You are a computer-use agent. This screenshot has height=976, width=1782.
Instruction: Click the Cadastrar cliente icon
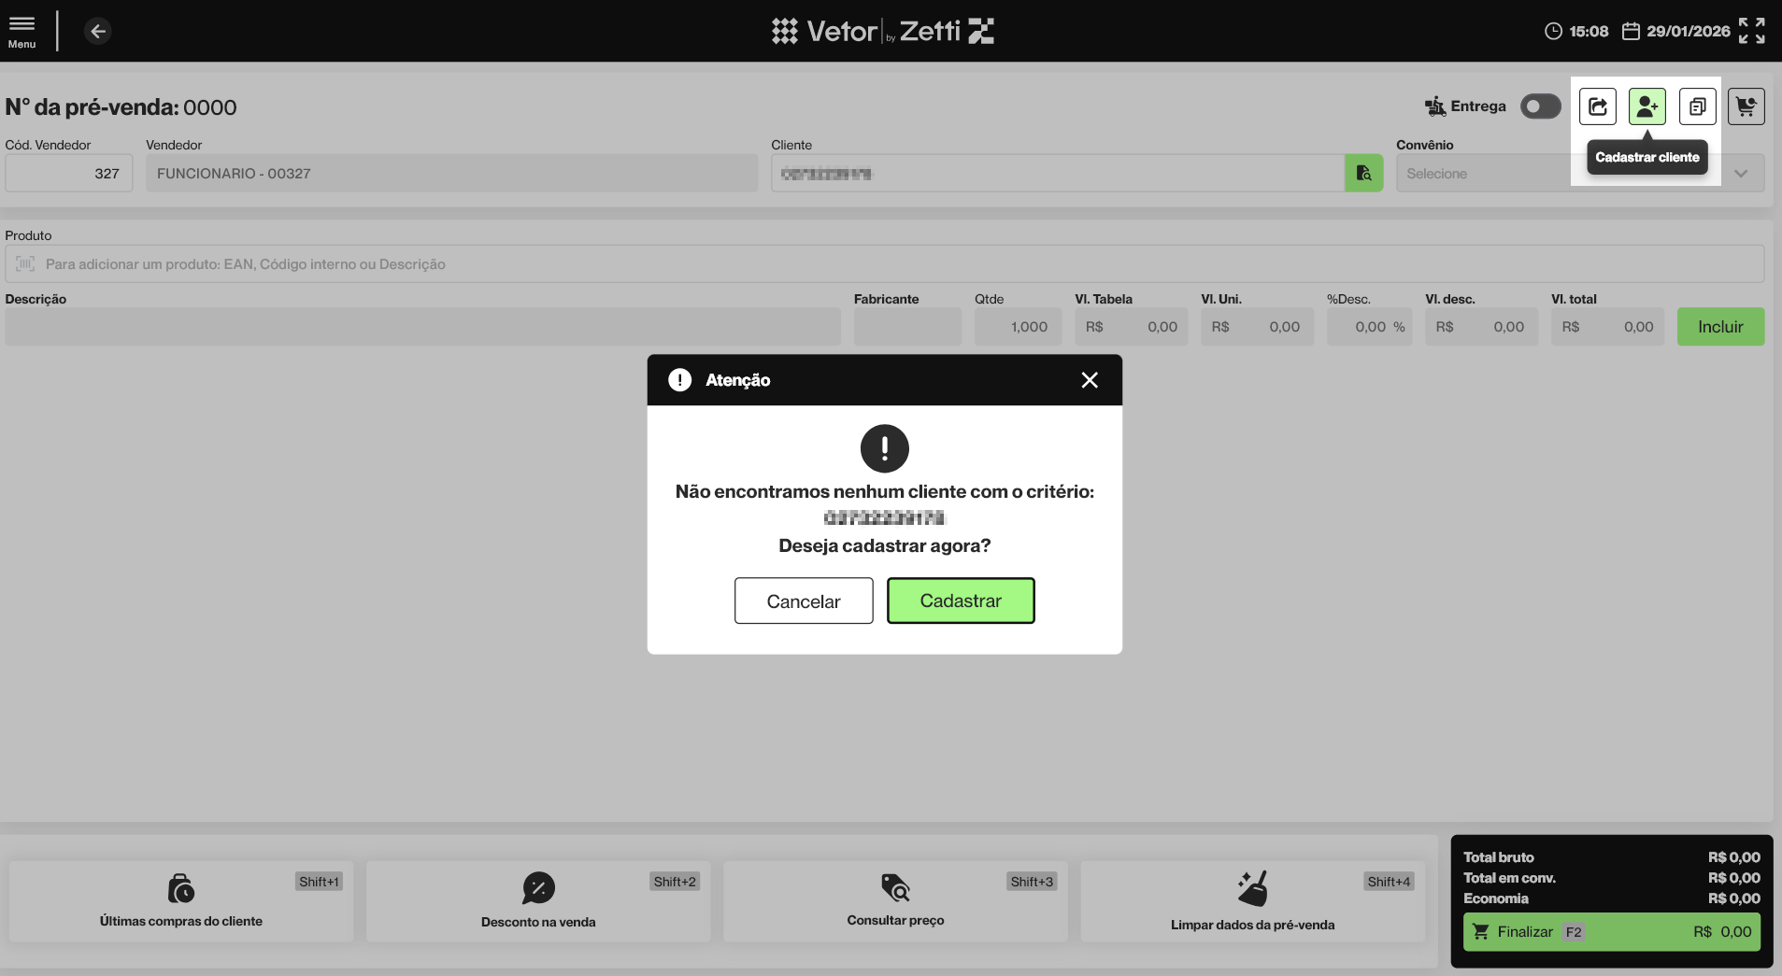click(1647, 106)
